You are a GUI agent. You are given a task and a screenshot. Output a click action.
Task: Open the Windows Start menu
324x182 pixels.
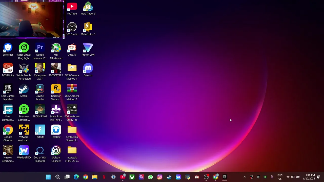tap(48, 177)
